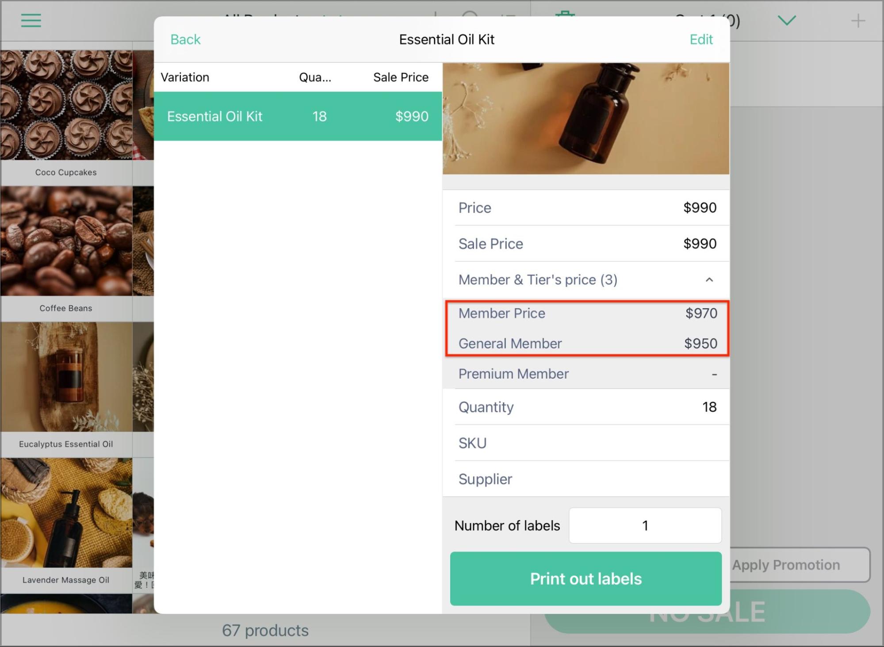Select the Quantity row showing 18
This screenshot has height=647, width=884.
pyautogui.click(x=587, y=407)
